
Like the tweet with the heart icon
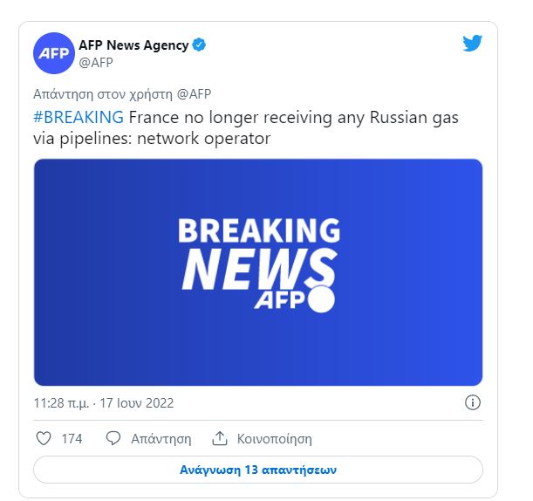43,438
